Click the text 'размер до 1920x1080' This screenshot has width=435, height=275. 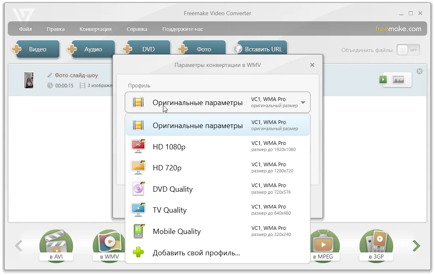pyautogui.click(x=273, y=149)
